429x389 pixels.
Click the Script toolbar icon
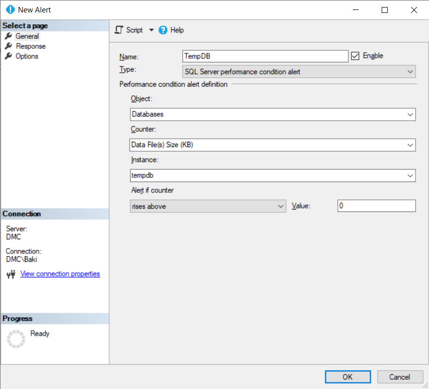(119, 30)
